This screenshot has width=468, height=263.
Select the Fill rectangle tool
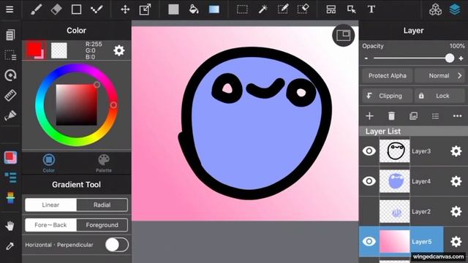tap(173, 9)
